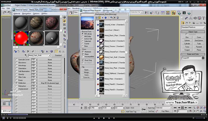Open the File menu of 3ds Max
The height and width of the screenshot is (121, 208).
3,8
